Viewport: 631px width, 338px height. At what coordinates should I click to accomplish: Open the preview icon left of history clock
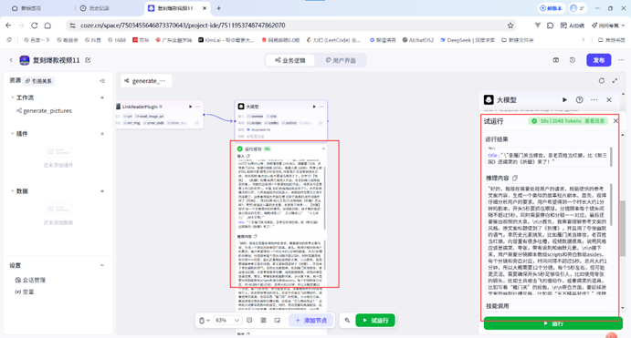[x=556, y=60]
